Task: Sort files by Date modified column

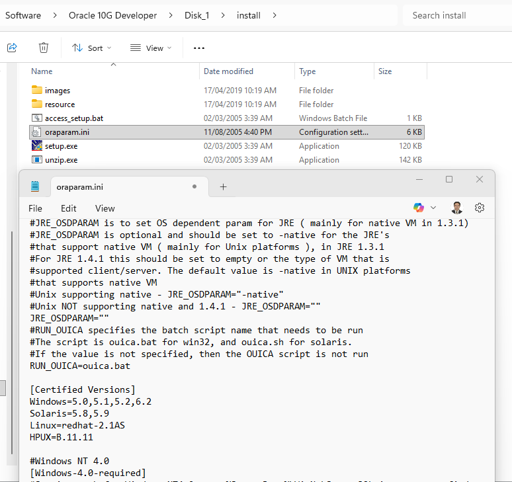Action: click(x=228, y=71)
